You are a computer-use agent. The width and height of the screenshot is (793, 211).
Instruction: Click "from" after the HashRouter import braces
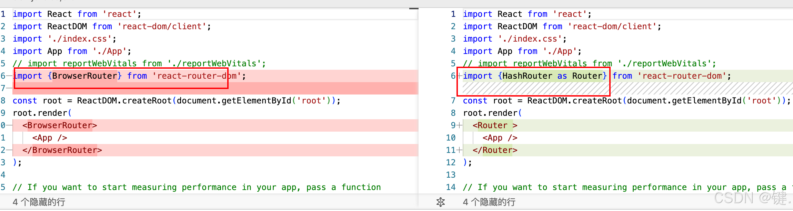click(x=622, y=76)
